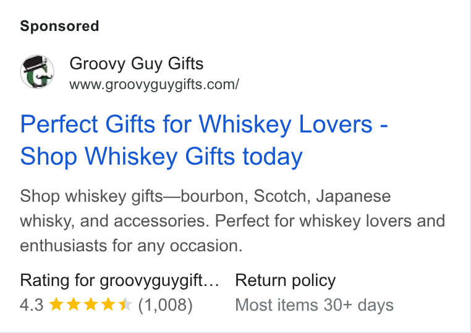
Task: Click the Rating for groovyguygift… text
Action: (x=119, y=280)
